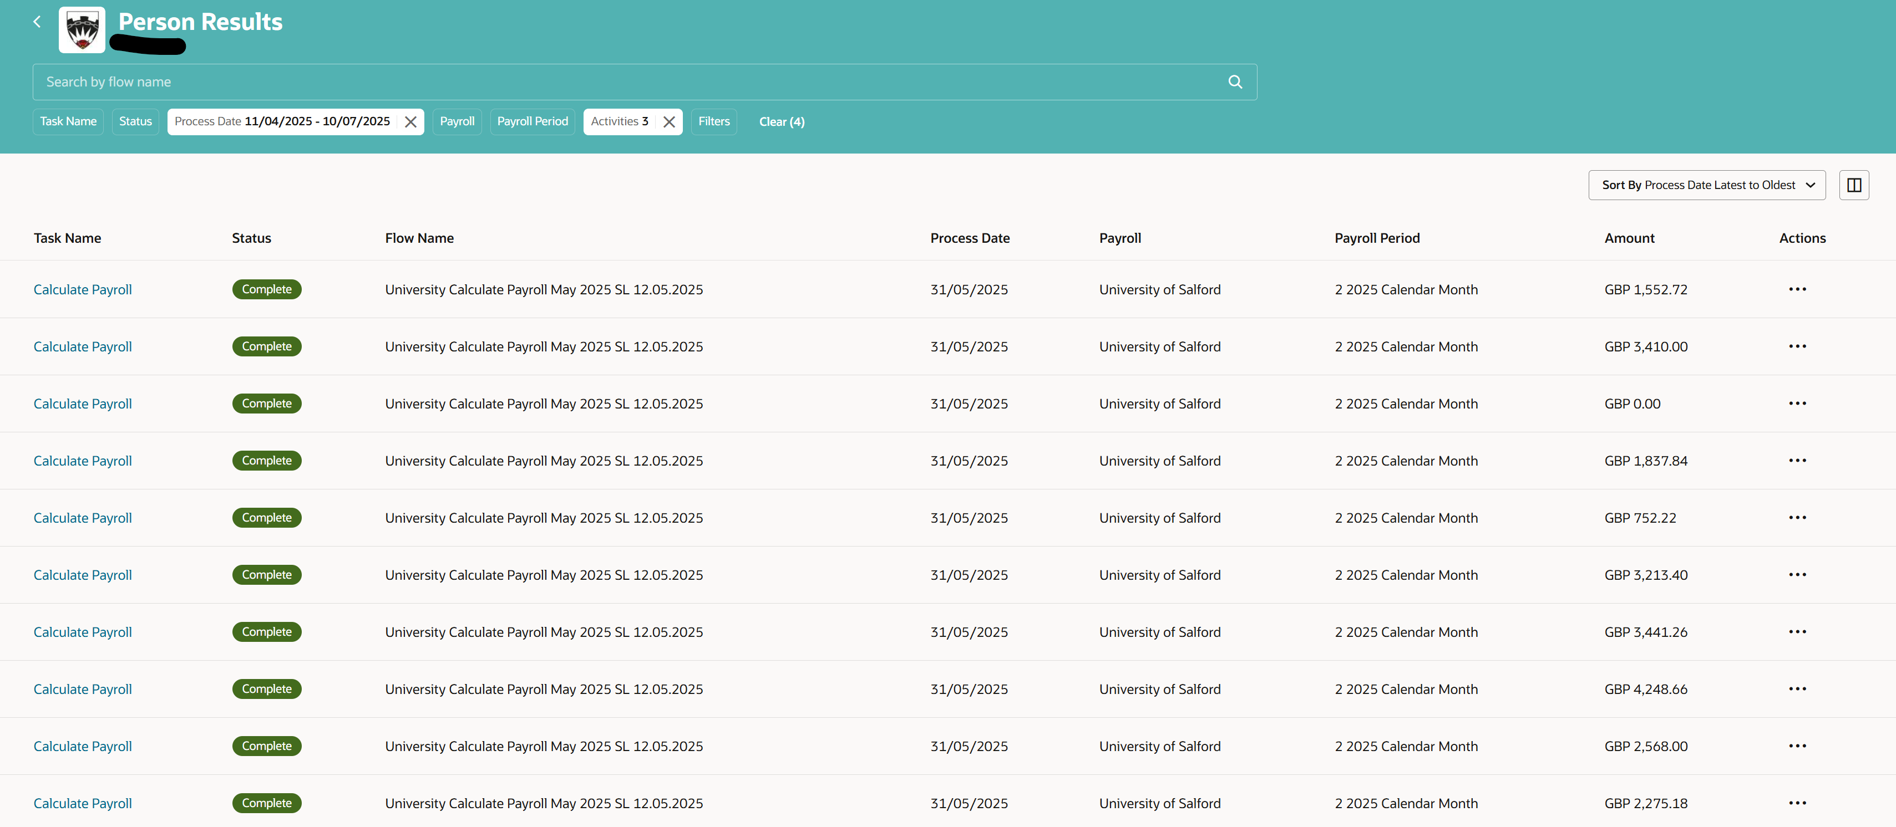Open Calculate Payroll link for GBP 4,248.66 row
This screenshot has width=1896, height=827.
pos(83,690)
